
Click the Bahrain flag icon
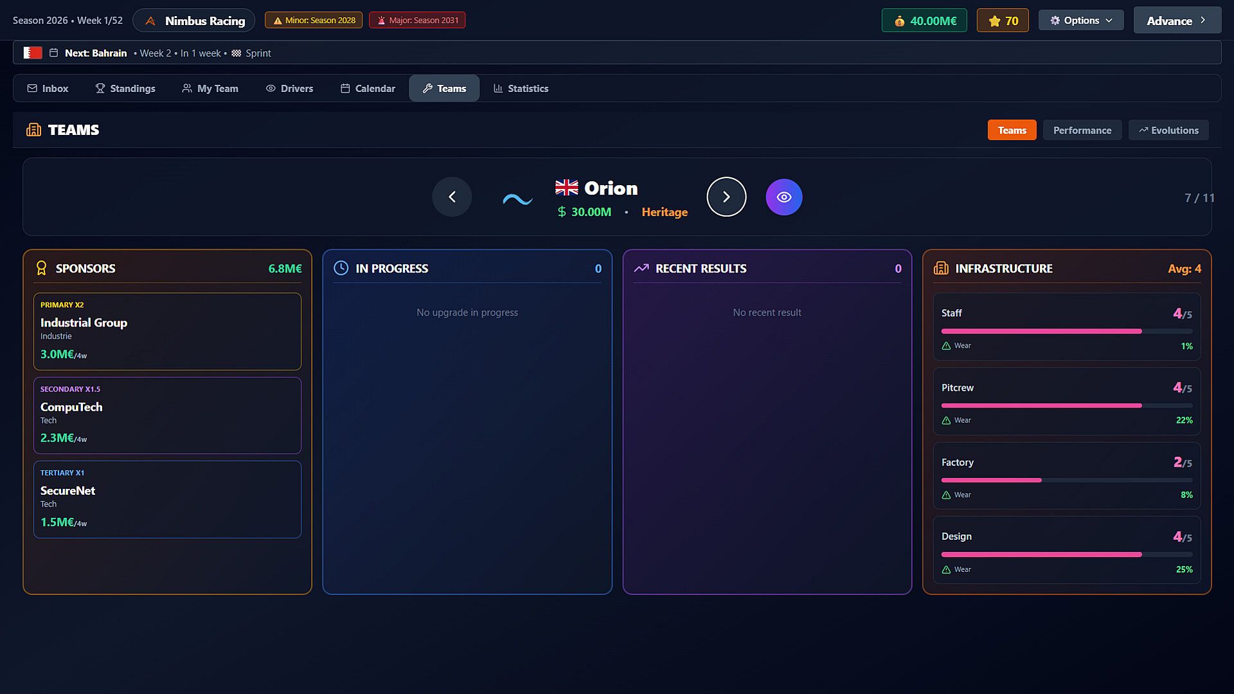[x=33, y=53]
